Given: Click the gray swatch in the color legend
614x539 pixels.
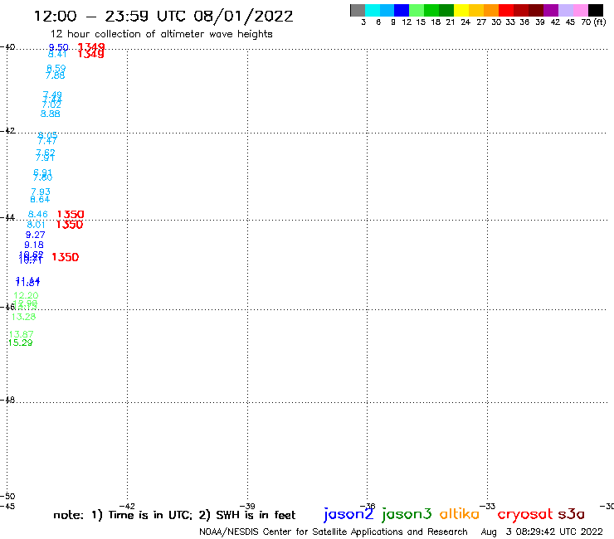Looking at the screenshot, I should tap(358, 10).
